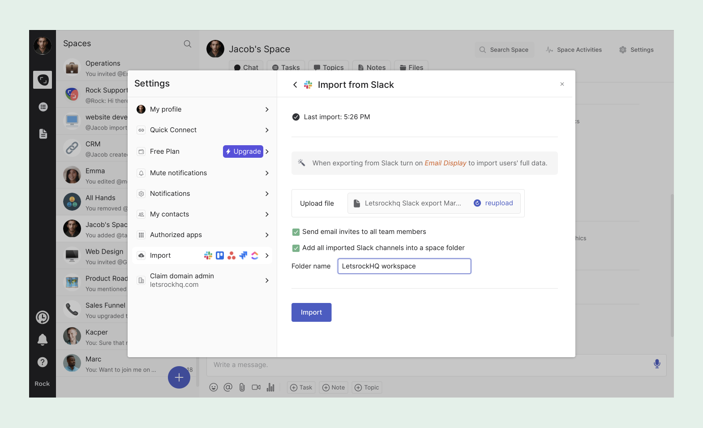The height and width of the screenshot is (428, 703).
Task: Toggle Add all imported Slack channels checkbox
Action: pos(296,248)
